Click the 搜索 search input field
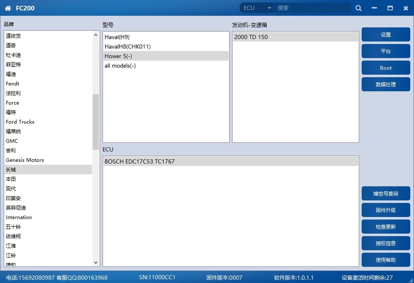 click(312, 8)
